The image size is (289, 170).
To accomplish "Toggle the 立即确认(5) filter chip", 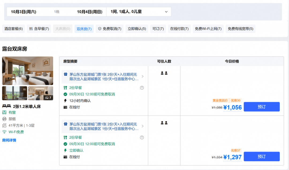I will [137, 29].
